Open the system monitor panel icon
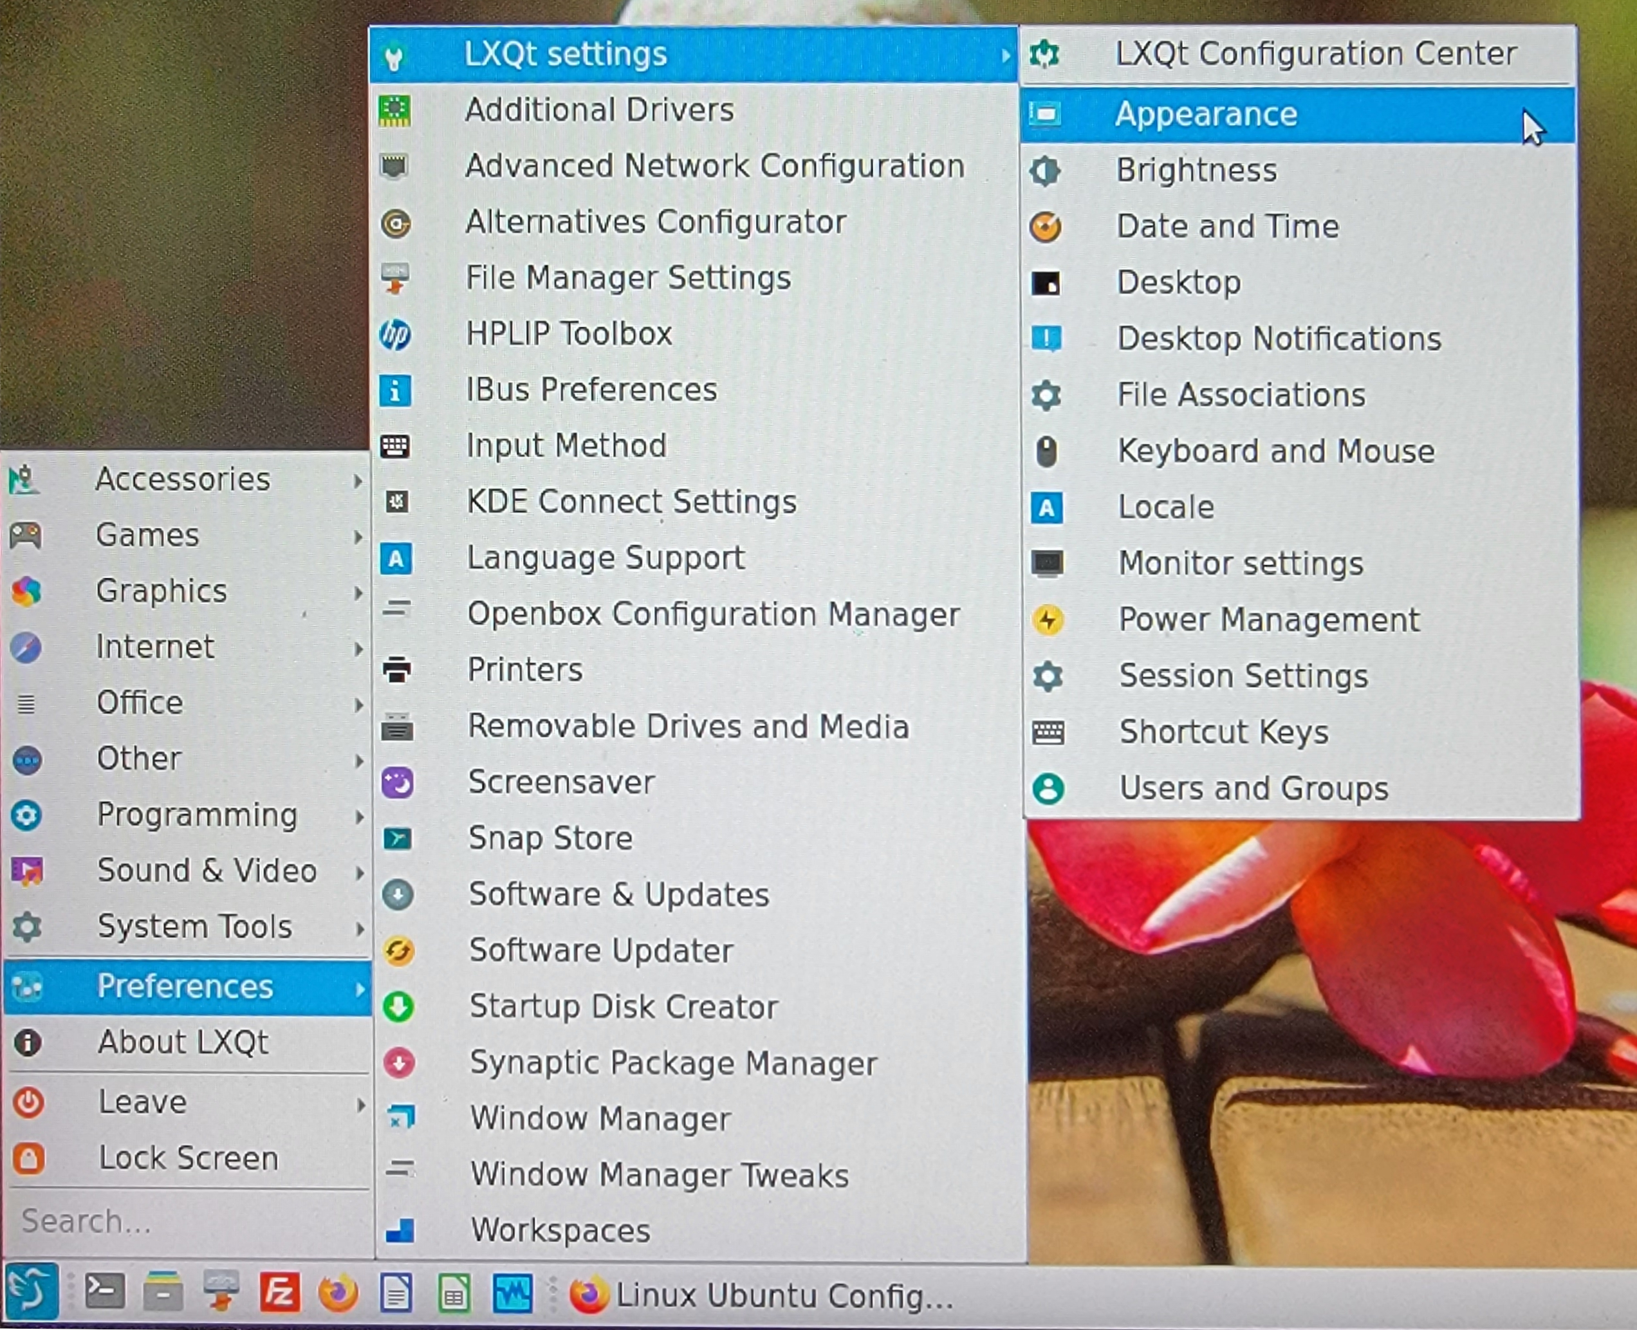1637x1330 pixels. coord(512,1294)
